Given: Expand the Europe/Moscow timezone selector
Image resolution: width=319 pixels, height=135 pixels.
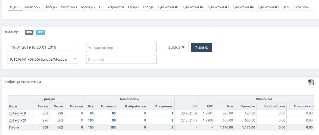Looking at the screenshot, I should coord(43,60).
